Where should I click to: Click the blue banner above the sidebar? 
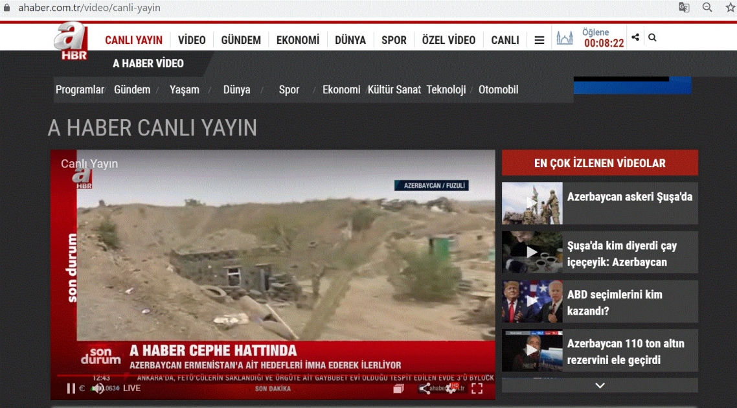(x=632, y=85)
